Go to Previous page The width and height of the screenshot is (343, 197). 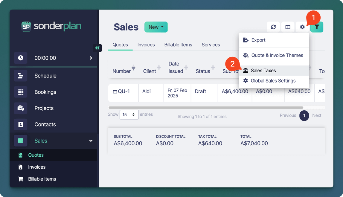[x=288, y=115]
